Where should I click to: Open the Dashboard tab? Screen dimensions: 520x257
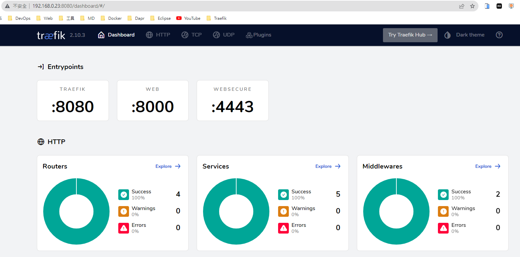tap(116, 35)
